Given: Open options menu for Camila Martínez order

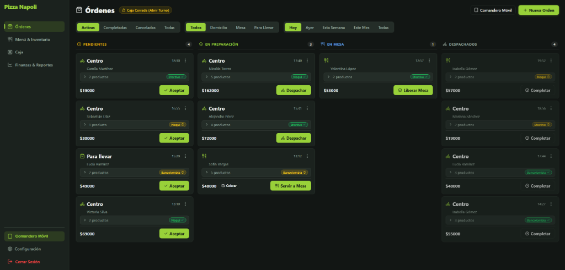Looking at the screenshot, I should click(185, 60).
